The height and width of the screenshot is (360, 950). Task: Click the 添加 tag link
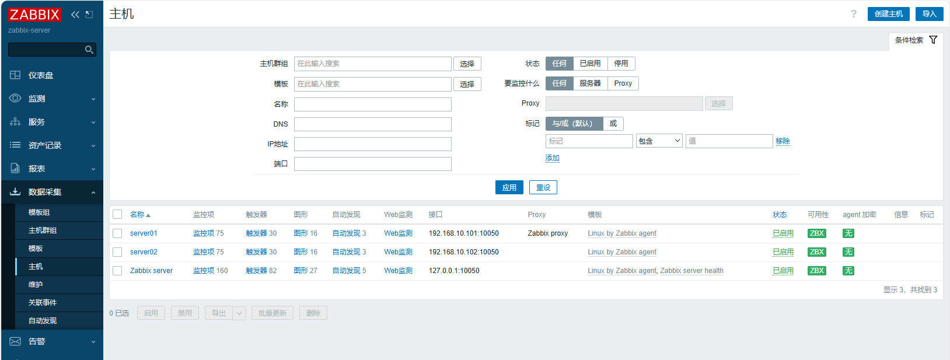tap(552, 158)
